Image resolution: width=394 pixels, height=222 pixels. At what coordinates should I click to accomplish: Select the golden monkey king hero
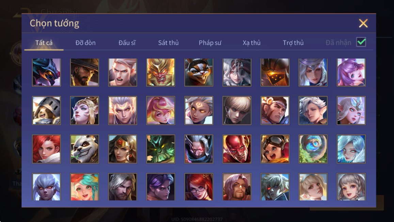pyautogui.click(x=161, y=72)
